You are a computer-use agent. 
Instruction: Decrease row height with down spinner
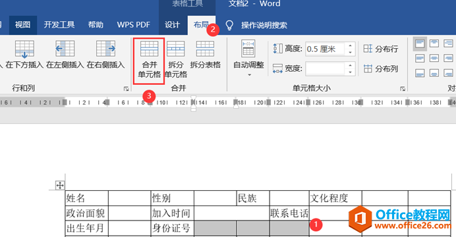350,52
